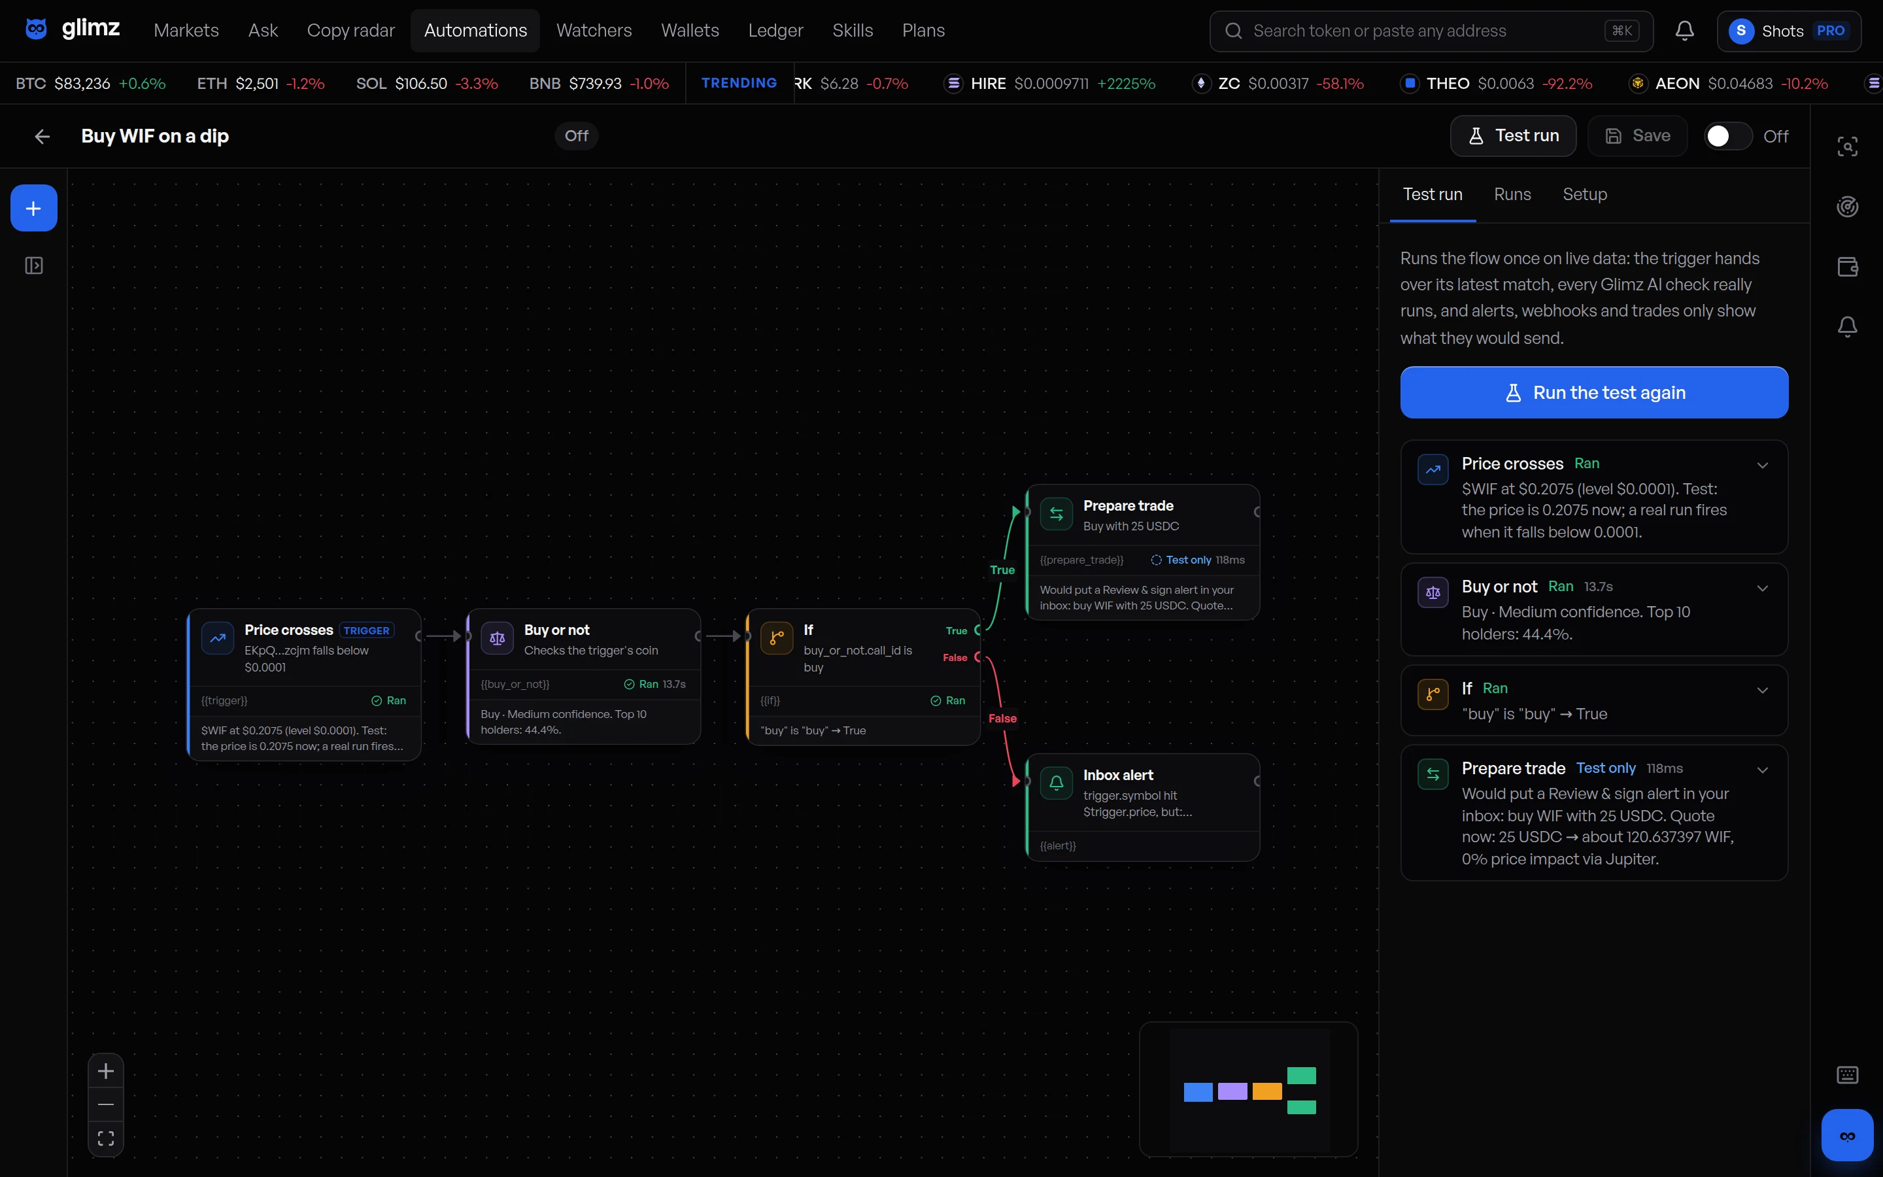This screenshot has width=1883, height=1177.
Task: Toggle the side panel layout icon
Action: [x=33, y=265]
